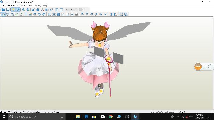
Task: Select the Join/Disjoin faces tool
Action: pos(12,14)
